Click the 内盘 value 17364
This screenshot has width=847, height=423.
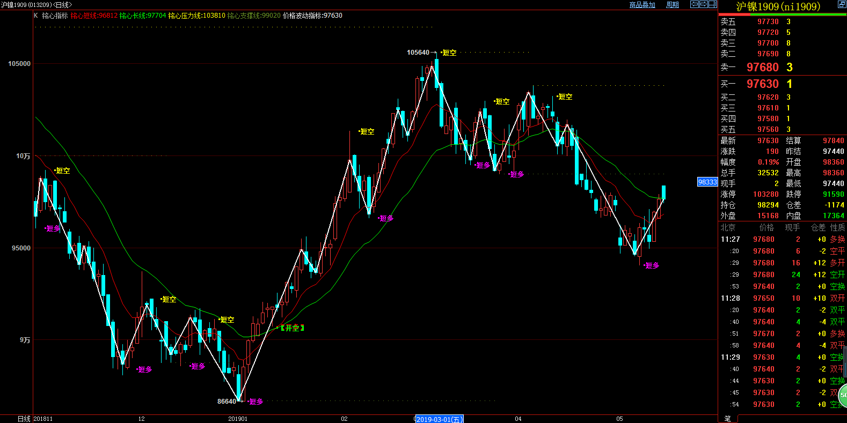[834, 216]
